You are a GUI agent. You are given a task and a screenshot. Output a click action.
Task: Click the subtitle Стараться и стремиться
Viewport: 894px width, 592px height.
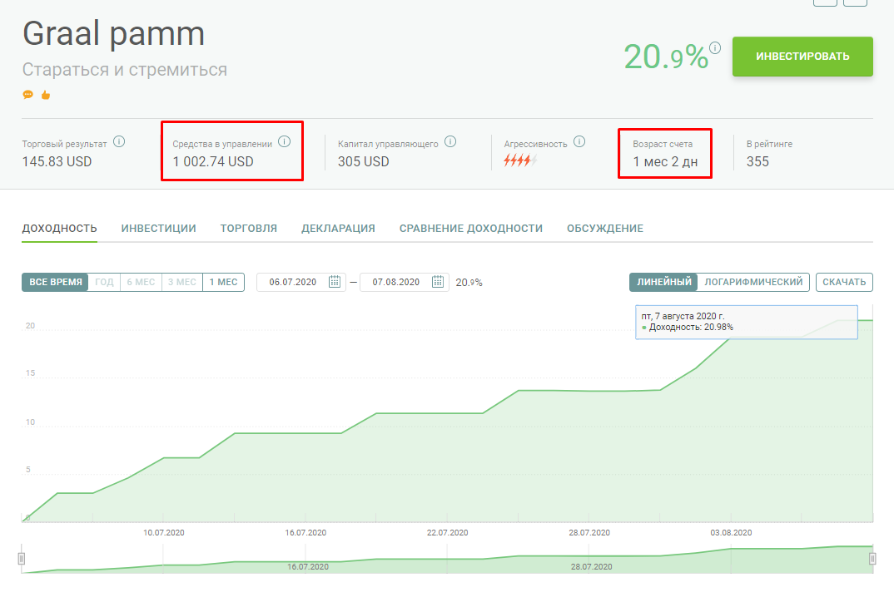point(124,70)
